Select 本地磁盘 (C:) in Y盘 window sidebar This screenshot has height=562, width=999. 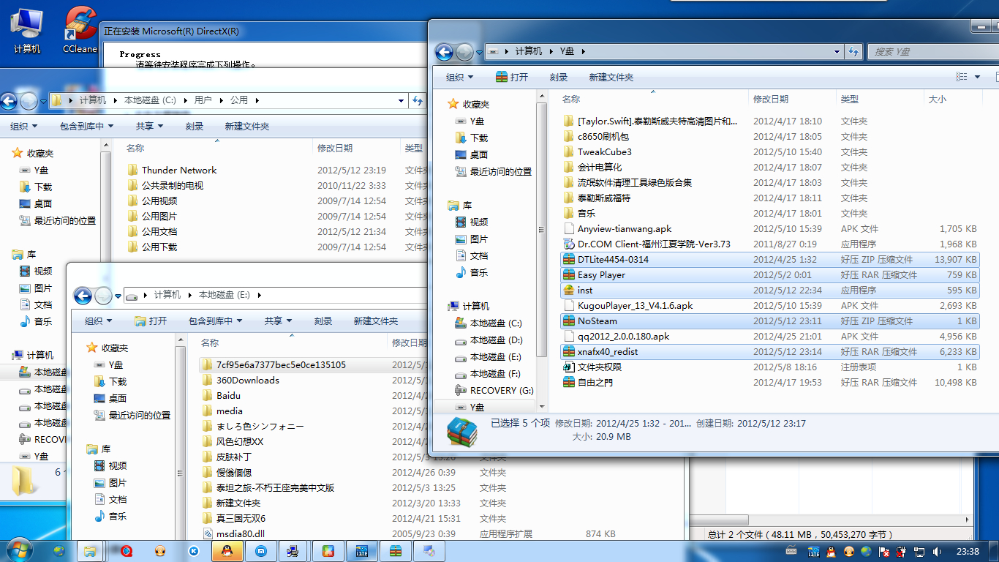click(489, 323)
